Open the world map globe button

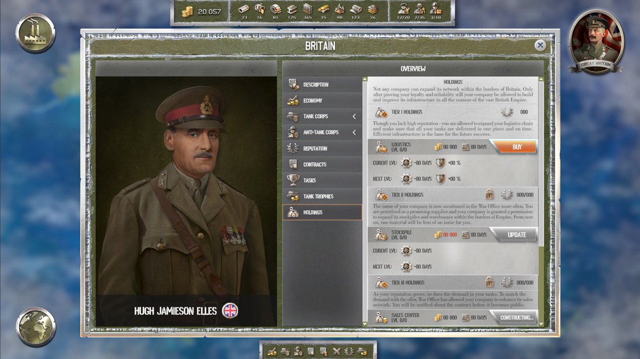pos(35,327)
